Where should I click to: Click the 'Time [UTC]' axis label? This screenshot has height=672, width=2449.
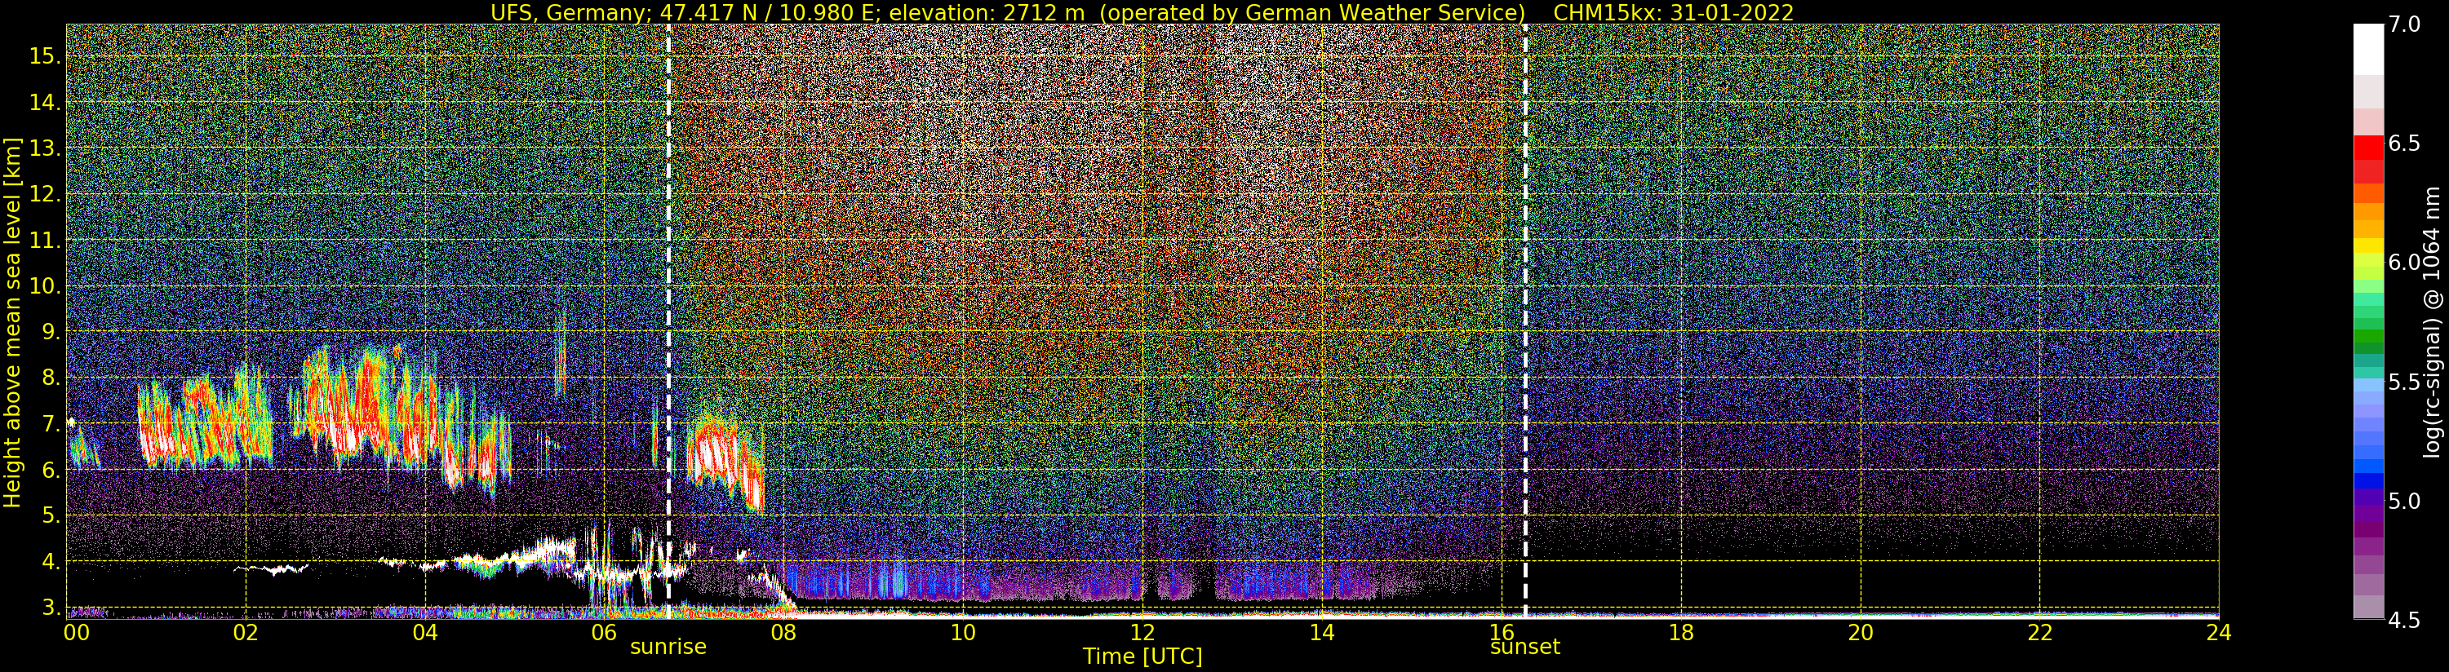(x=1142, y=657)
